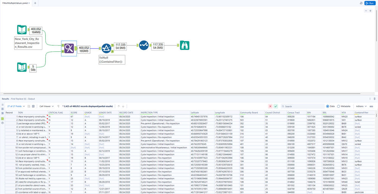Click the Census Tract column header

[x=297, y=113]
